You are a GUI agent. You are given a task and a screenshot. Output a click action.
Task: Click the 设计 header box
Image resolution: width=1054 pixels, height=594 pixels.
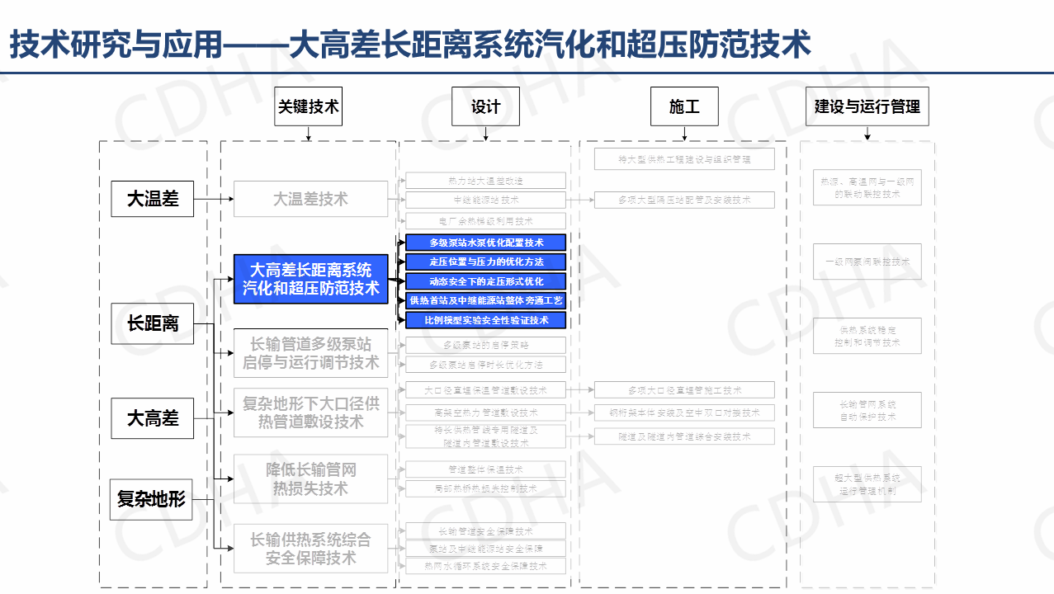coord(485,106)
